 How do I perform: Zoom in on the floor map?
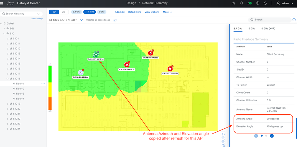(223, 138)
